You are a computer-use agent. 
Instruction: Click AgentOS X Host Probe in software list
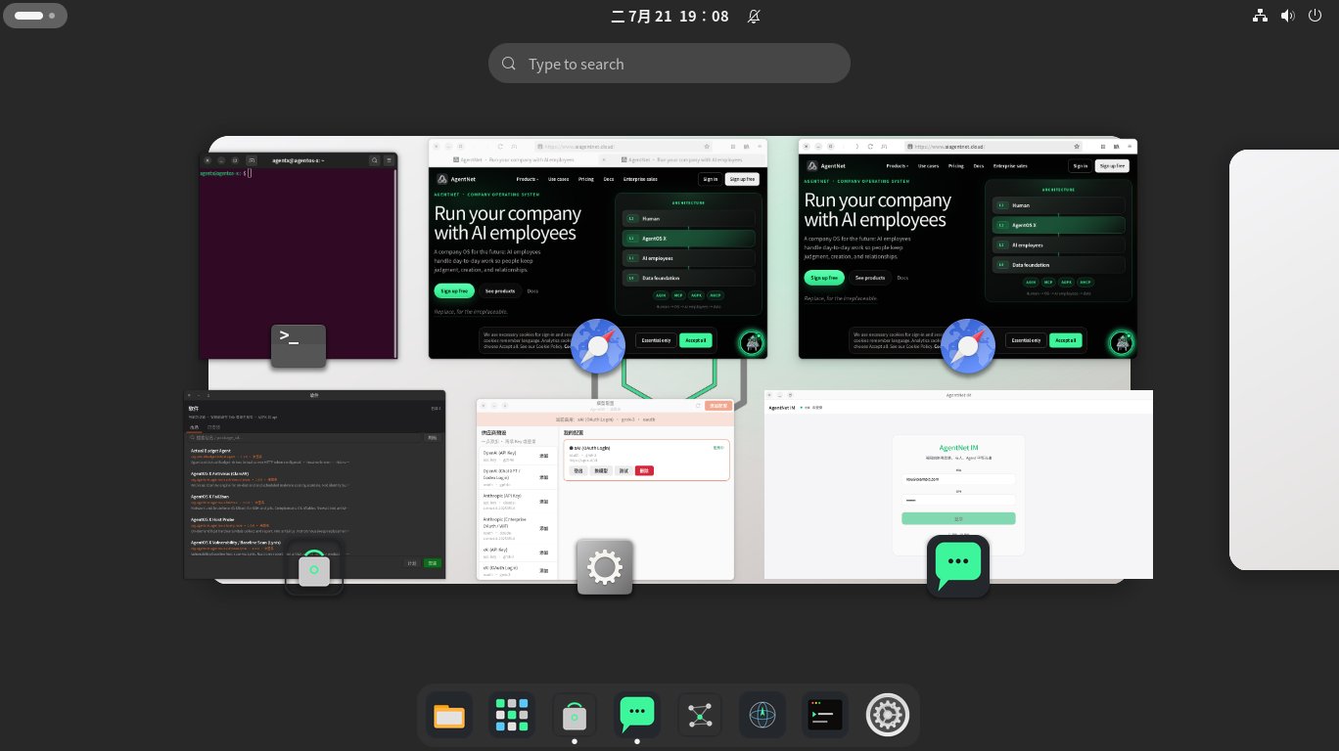[x=212, y=519]
